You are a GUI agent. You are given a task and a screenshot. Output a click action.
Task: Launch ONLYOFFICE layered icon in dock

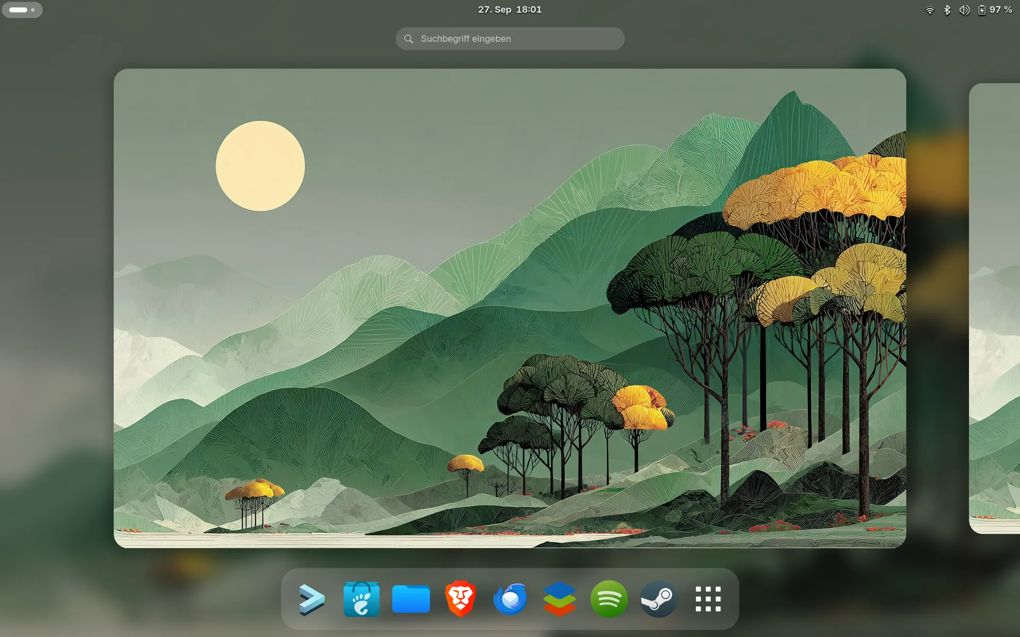pos(559,599)
